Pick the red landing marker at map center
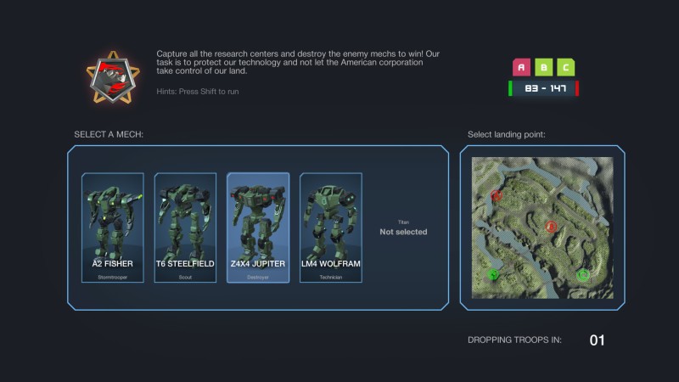Image resolution: width=679 pixels, height=382 pixels. point(551,227)
